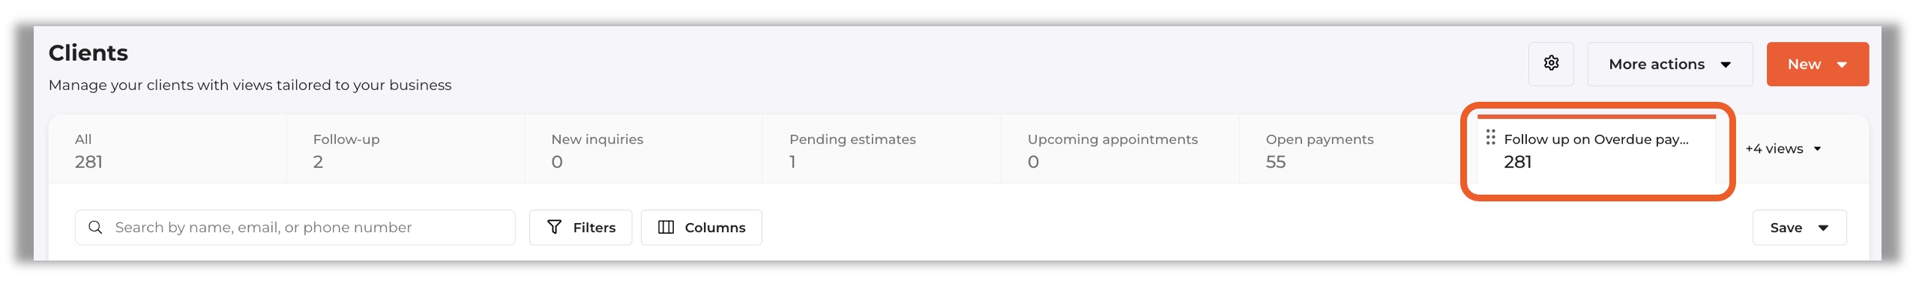Open the gear settings icon
Viewport: 1913px width, 283px height.
tap(1551, 64)
